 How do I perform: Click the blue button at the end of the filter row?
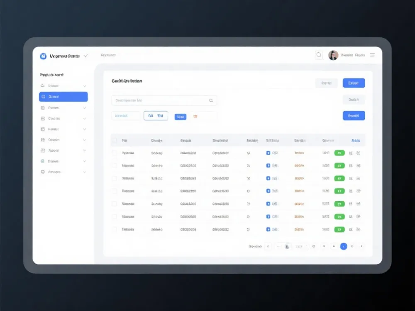pyautogui.click(x=354, y=116)
